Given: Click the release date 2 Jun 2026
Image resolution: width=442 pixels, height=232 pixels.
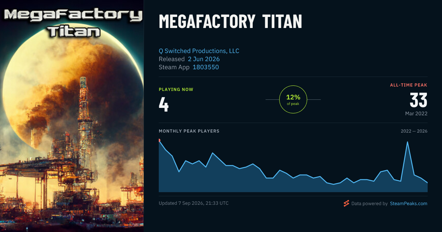Looking at the screenshot, I should 204,59.
